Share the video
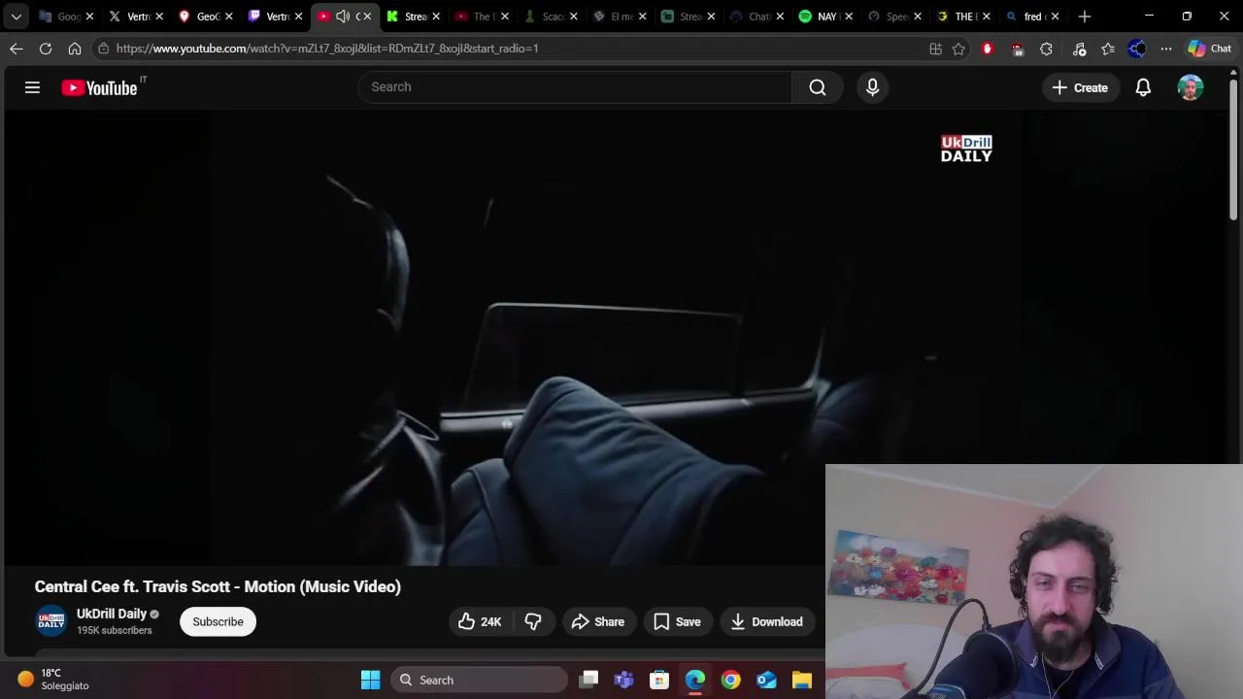This screenshot has width=1243, height=699. coord(598,621)
